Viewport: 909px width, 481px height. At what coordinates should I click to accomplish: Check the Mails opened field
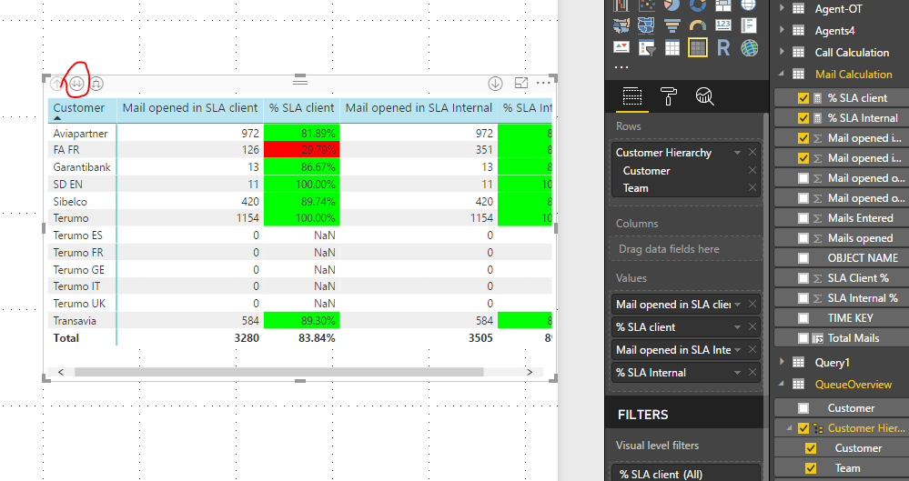coord(803,238)
